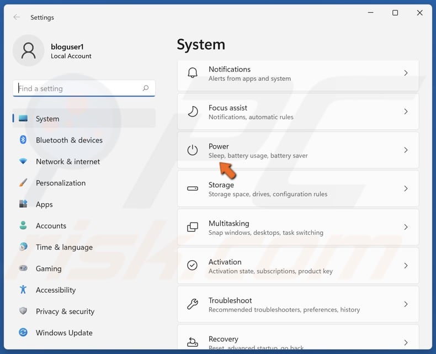Image resolution: width=436 pixels, height=354 pixels.
Task: Open Activation settings title
Action: point(225,262)
